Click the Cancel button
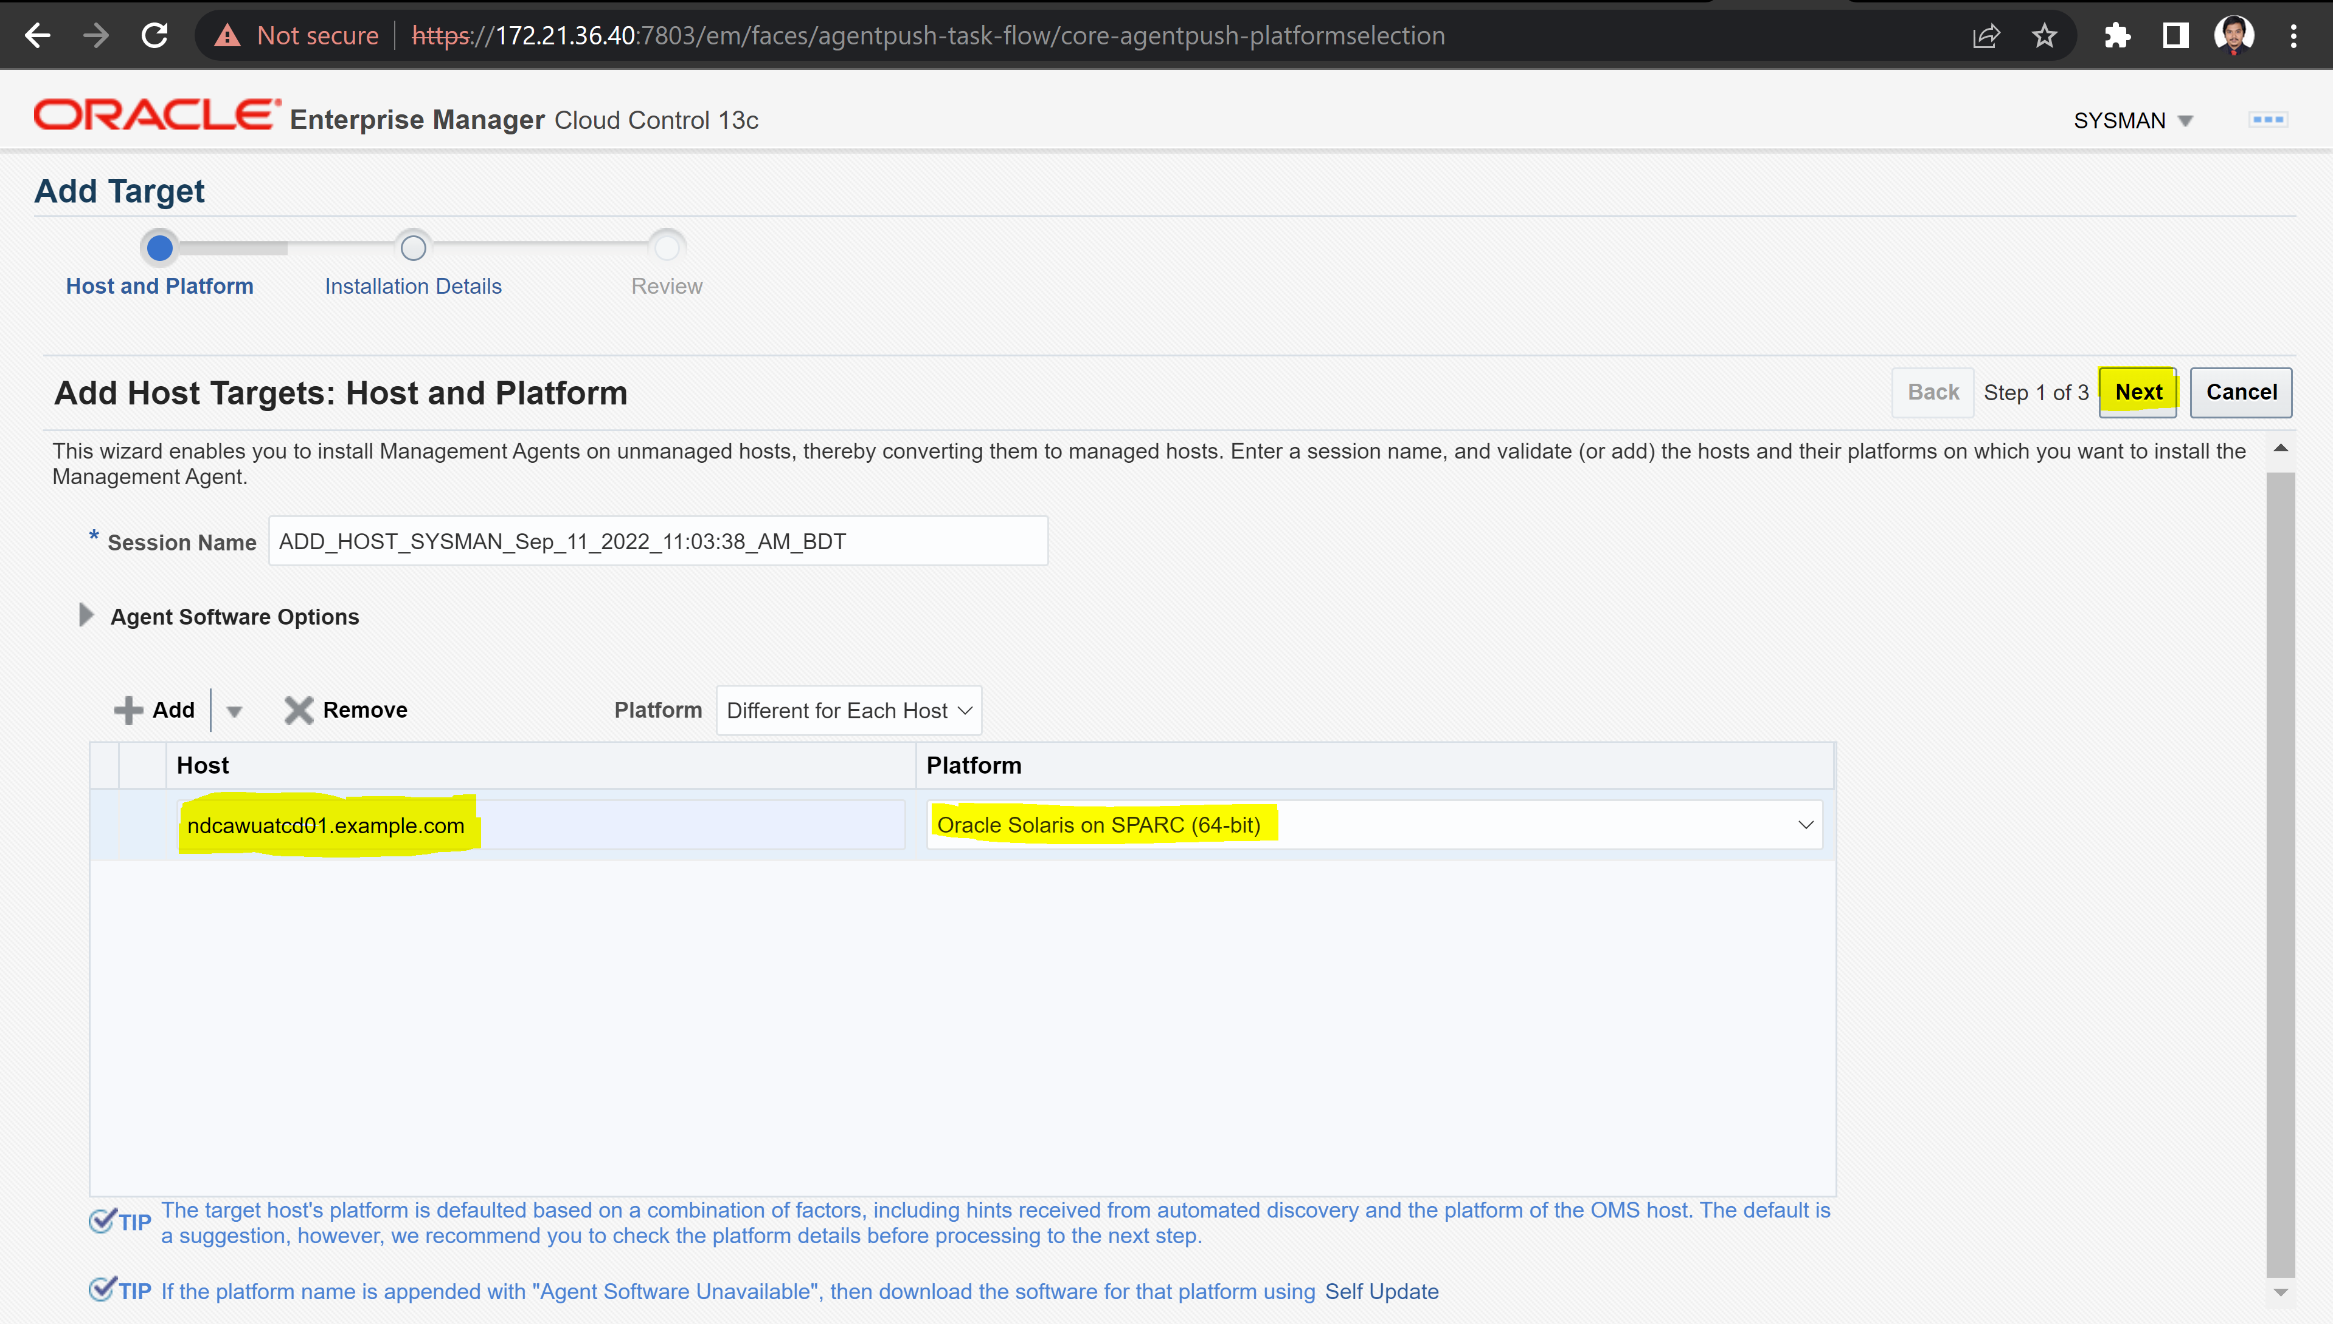 2241,392
